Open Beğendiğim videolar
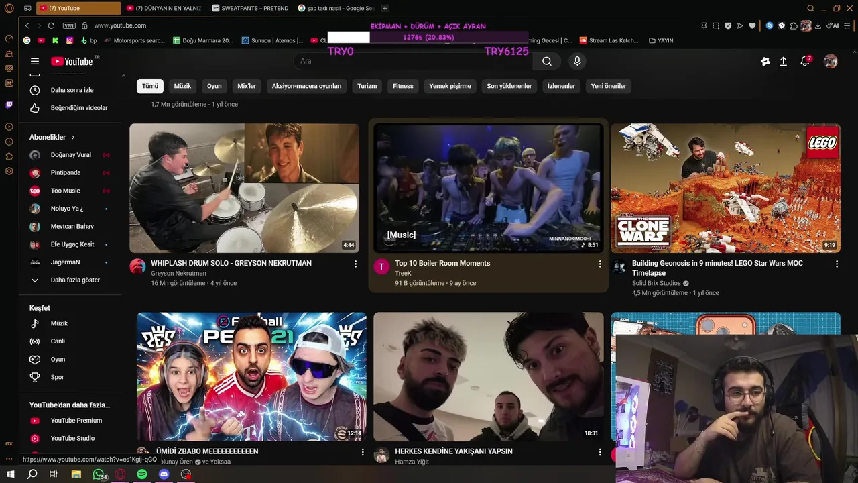The width and height of the screenshot is (858, 483). [70, 108]
